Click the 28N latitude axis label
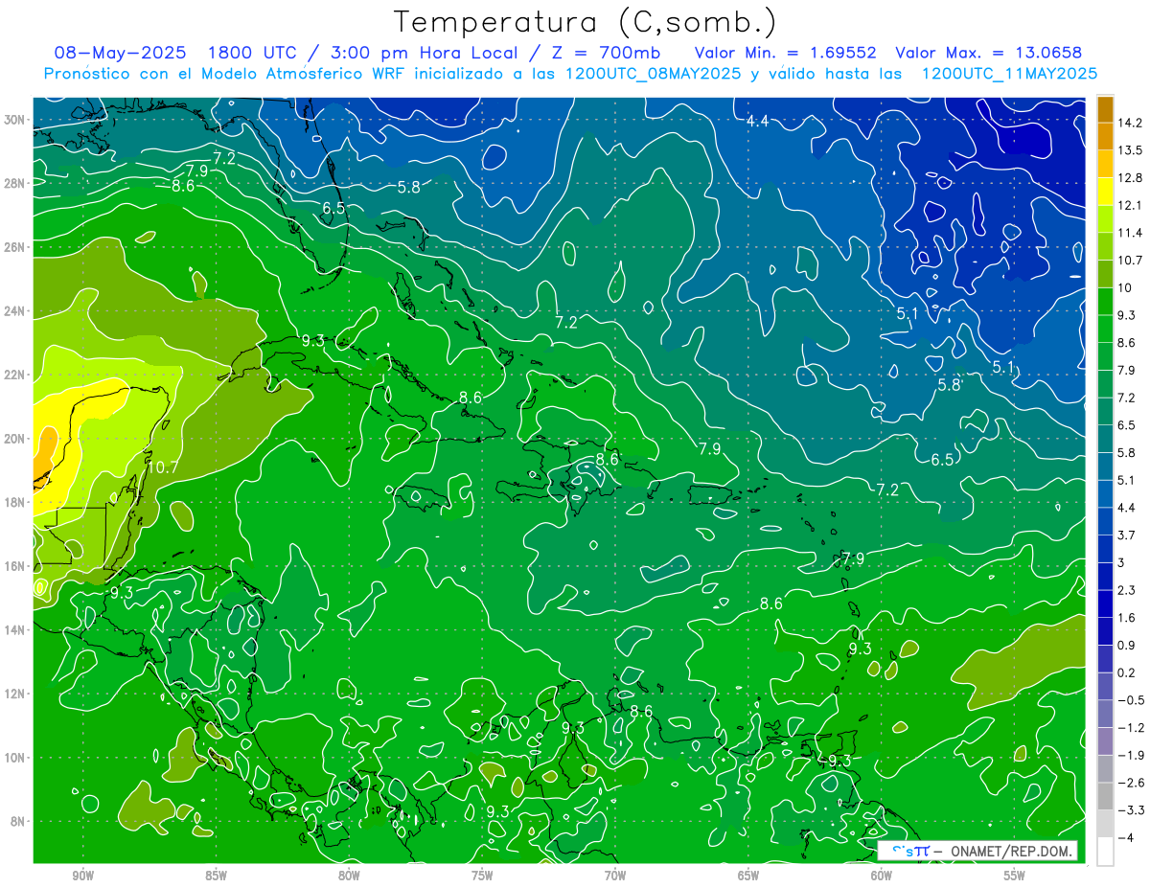The height and width of the screenshot is (888, 1150). point(14,183)
